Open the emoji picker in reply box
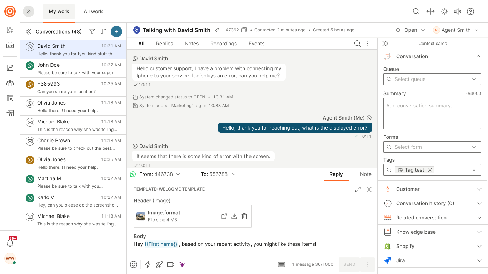 tap(134, 264)
